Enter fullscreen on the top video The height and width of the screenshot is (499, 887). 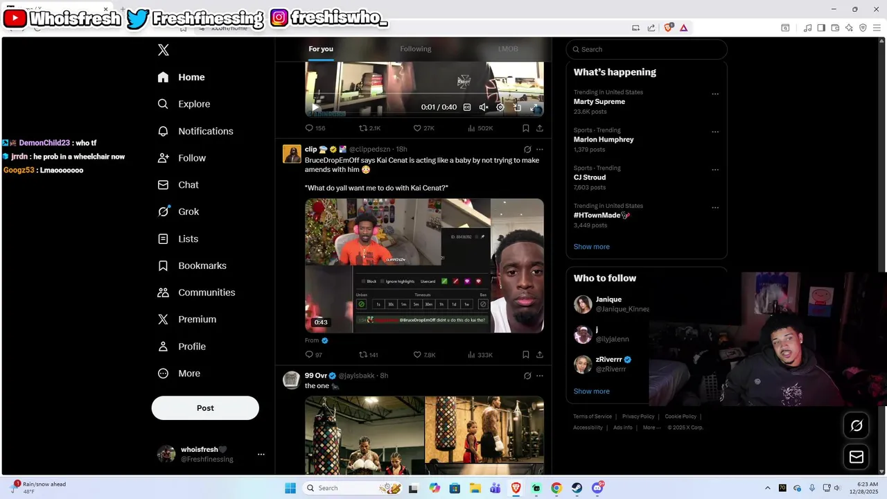pyautogui.click(x=534, y=107)
